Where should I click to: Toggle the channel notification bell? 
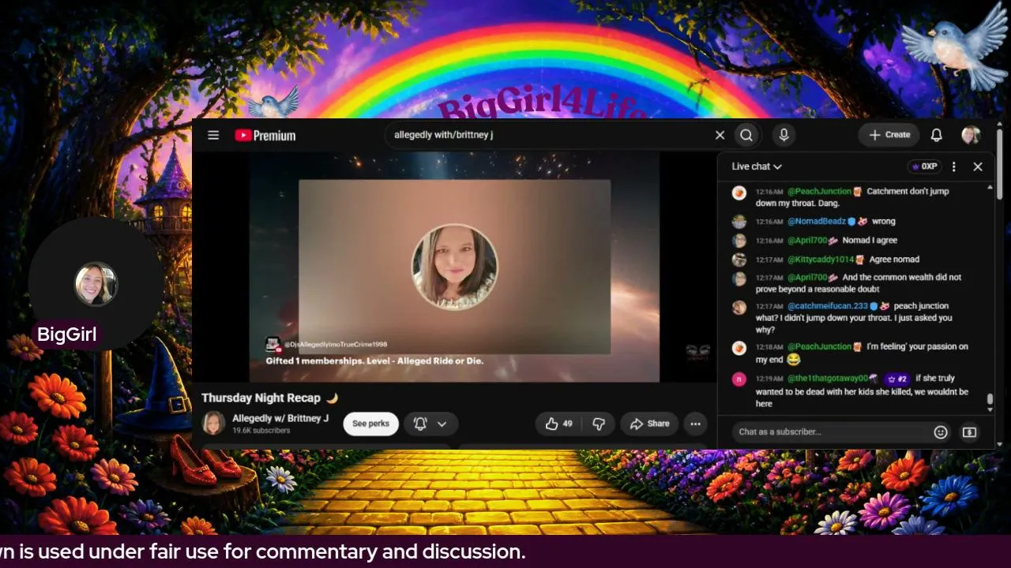tap(420, 424)
